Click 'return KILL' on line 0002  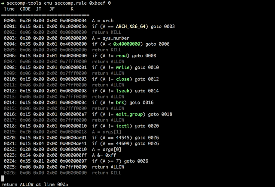point(107,32)
